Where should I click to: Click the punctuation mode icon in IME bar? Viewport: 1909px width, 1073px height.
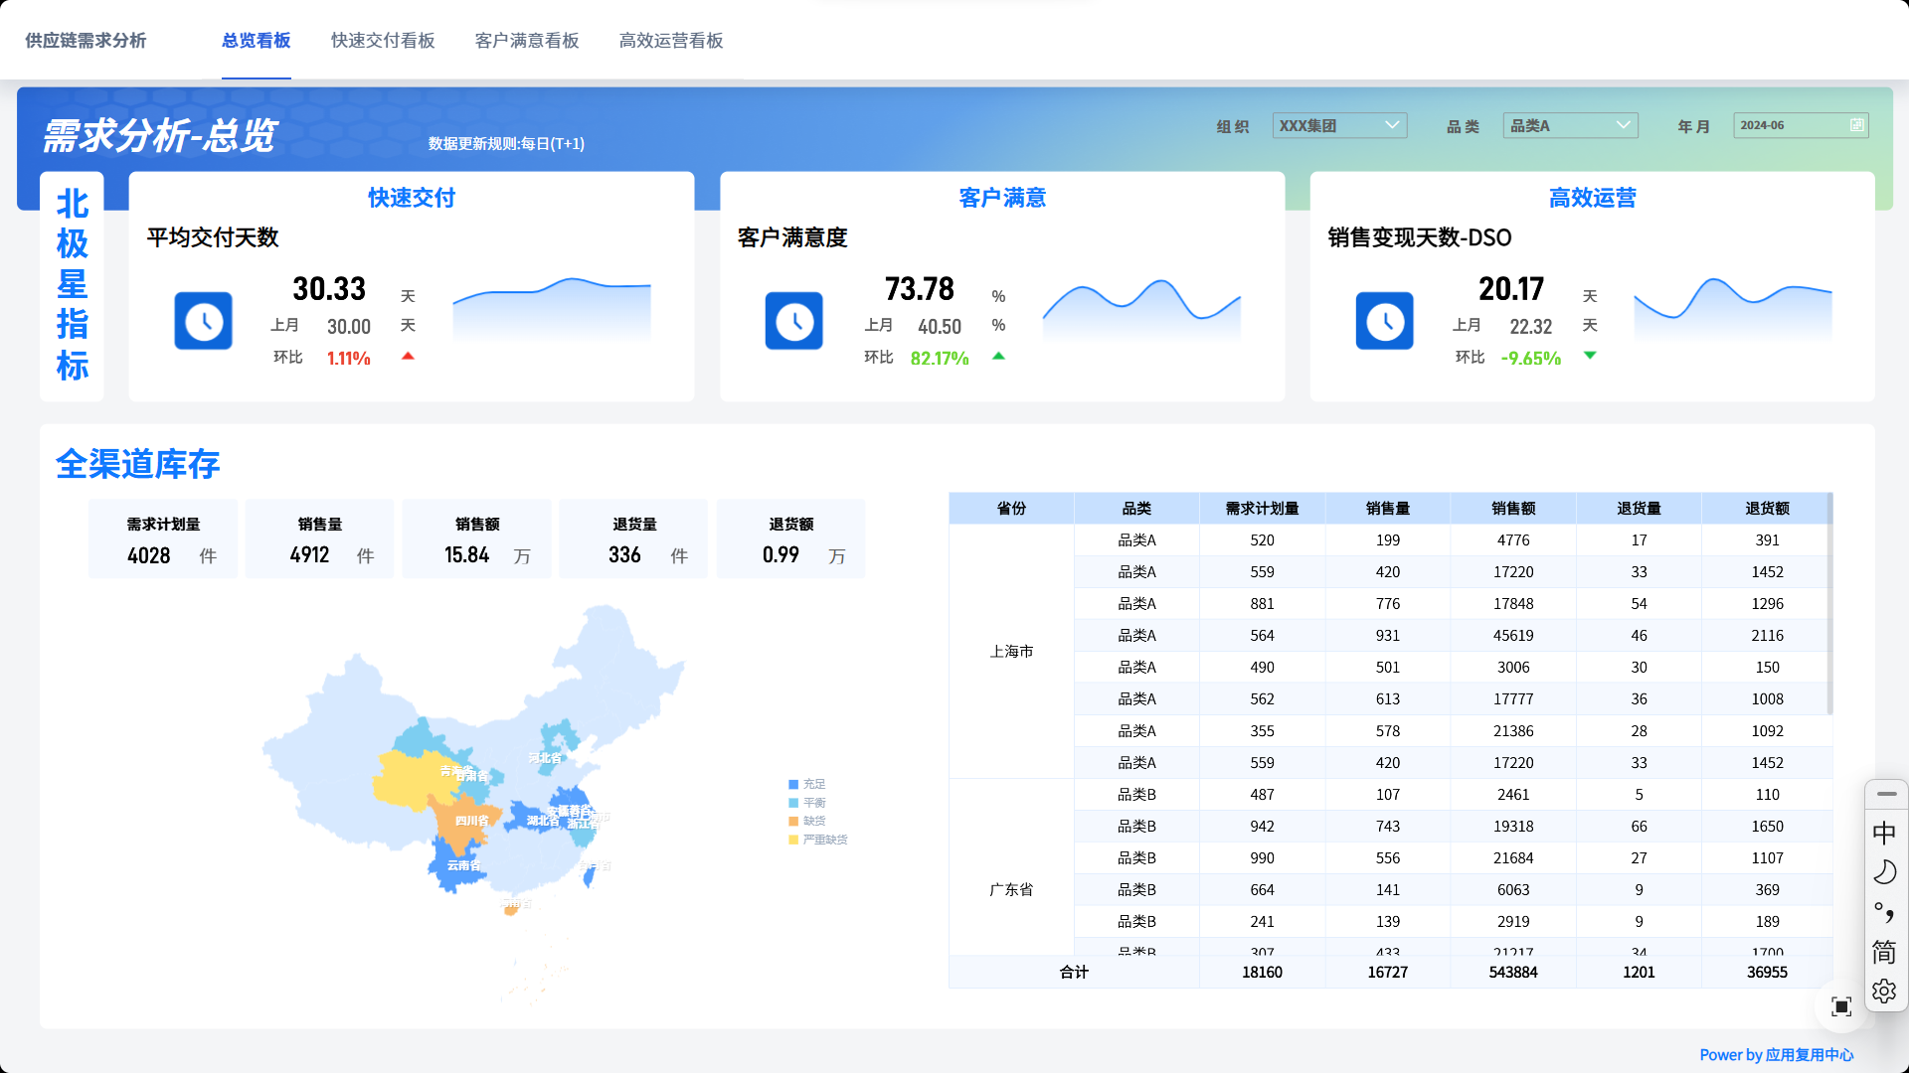coord(1884,912)
